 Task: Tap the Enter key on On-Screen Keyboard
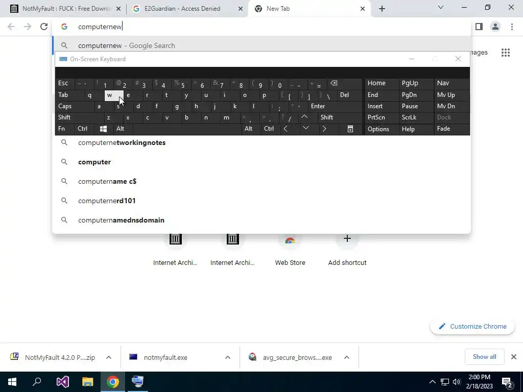[335, 106]
